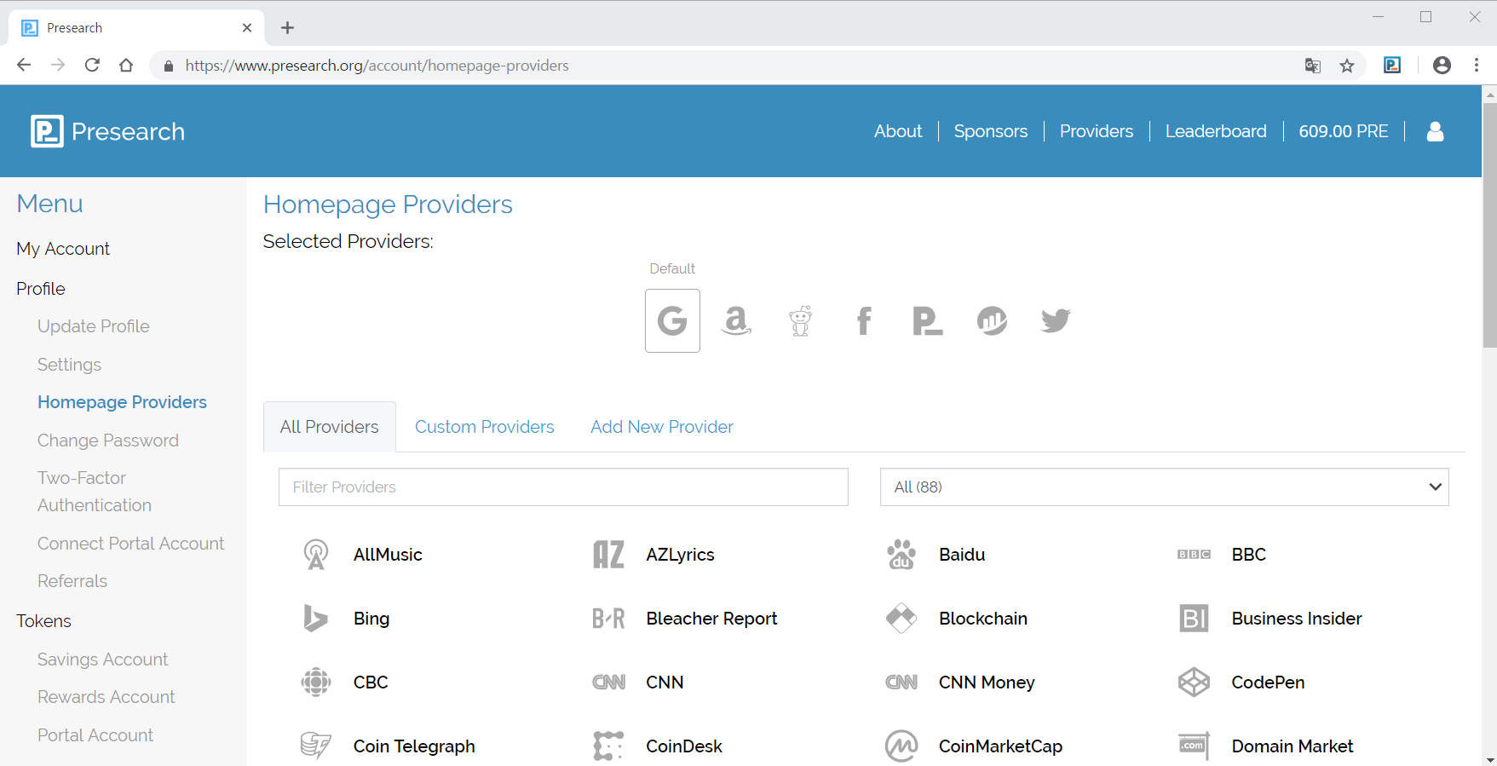
Task: Select the Twitter provider icon
Action: point(1056,320)
